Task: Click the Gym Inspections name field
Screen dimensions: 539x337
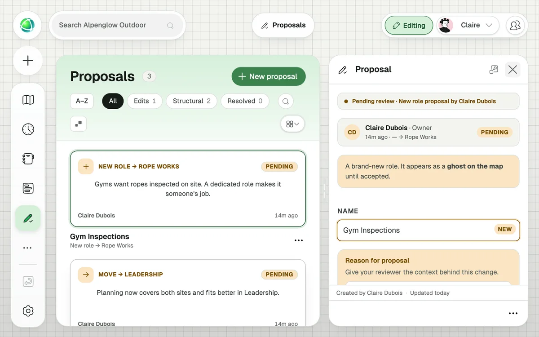Action: click(429, 230)
